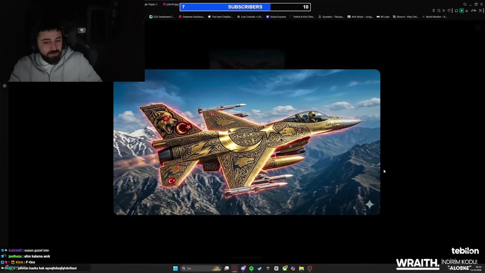
Task: Click the pin icon in browser toolbar
Action: (434, 11)
